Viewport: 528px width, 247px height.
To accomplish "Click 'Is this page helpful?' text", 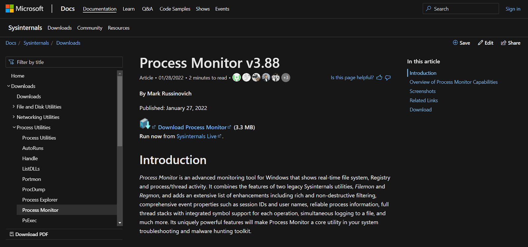I will [352, 78].
